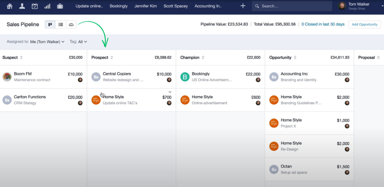
Task: Click the Central Copiers organisation icon
Action: [x=96, y=77]
